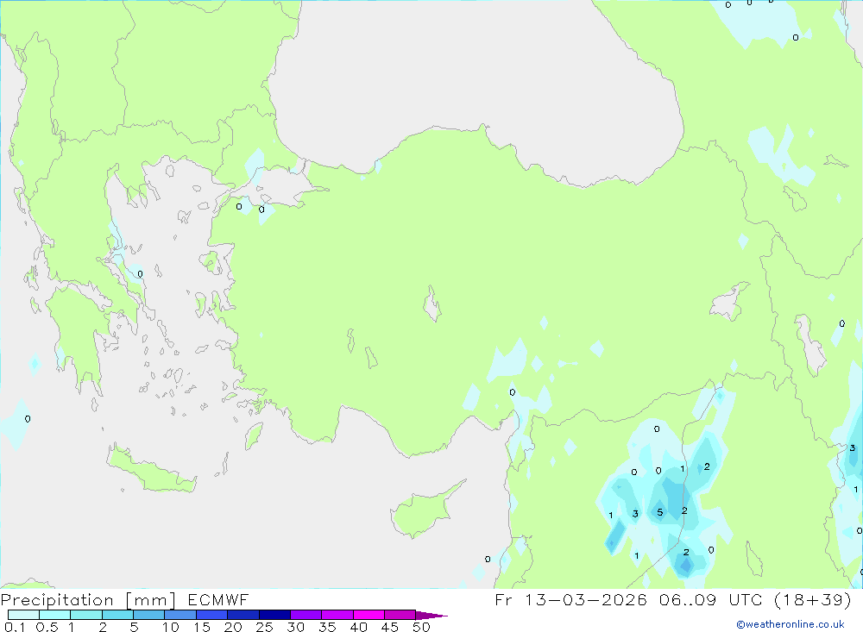The width and height of the screenshot is (863, 632).
Task: Click the 'ECMWF' model label
Action: tap(218, 599)
